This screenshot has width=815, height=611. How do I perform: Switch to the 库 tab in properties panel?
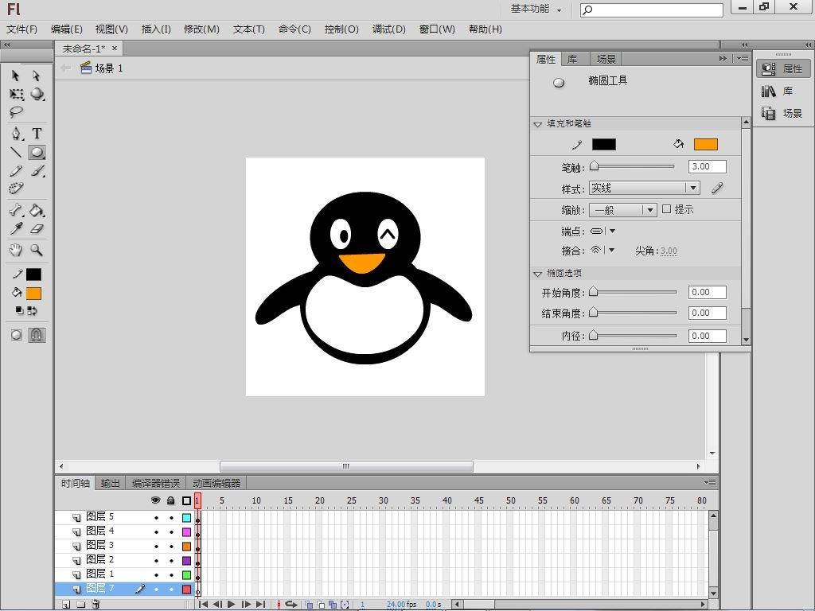point(573,59)
